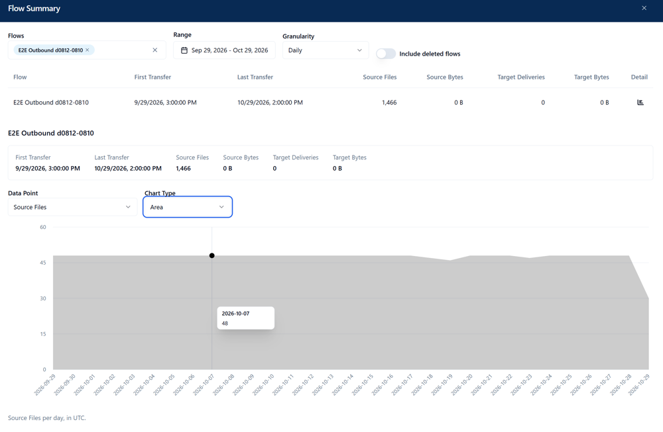
Task: Click the E2E Outbound d0812-0810 section heading
Action: [x=51, y=133]
